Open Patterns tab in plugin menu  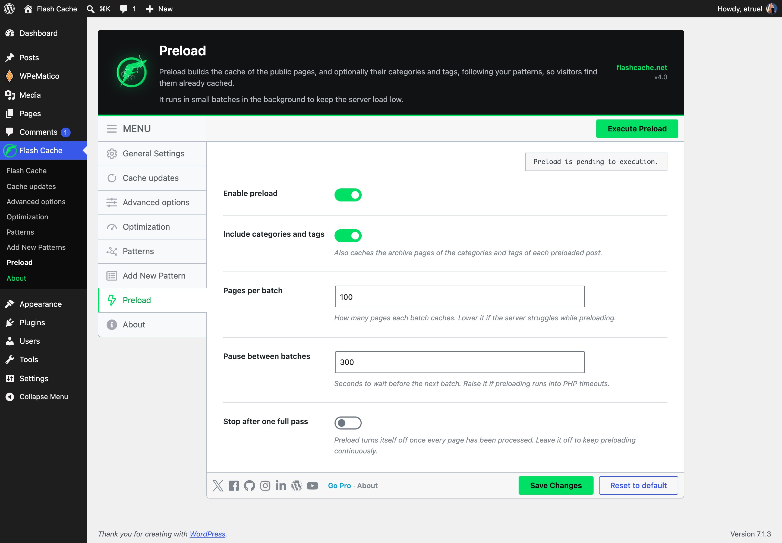tap(152, 251)
